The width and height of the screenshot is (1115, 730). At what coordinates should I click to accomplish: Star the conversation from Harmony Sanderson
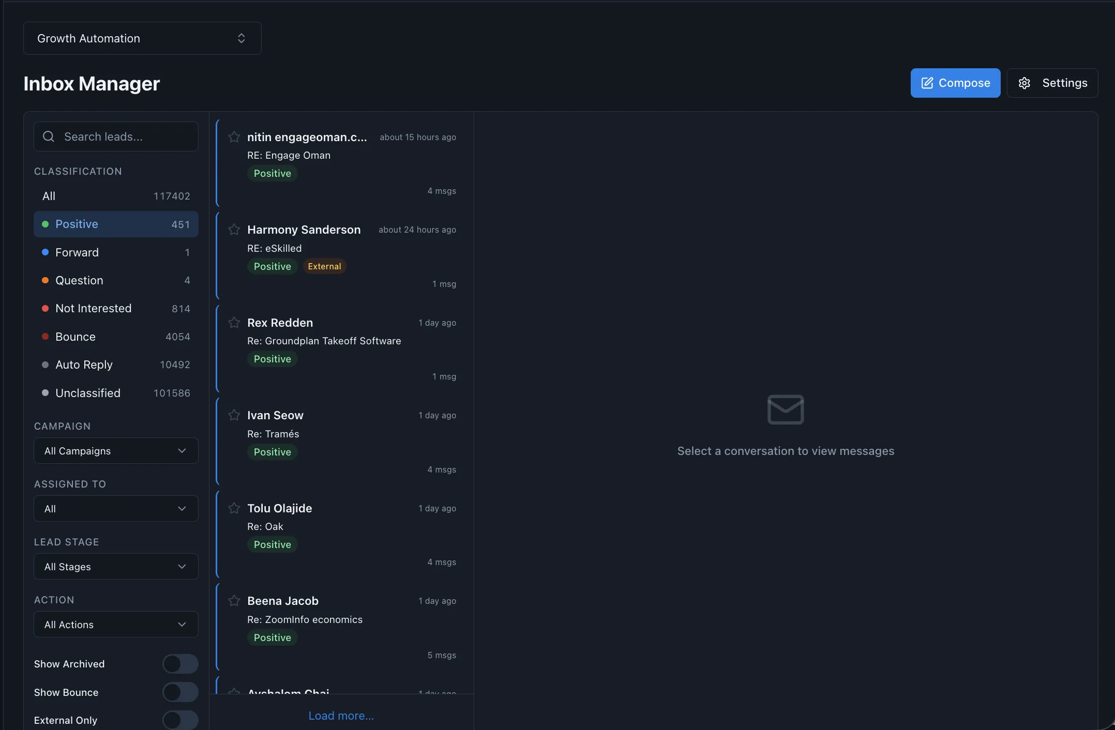click(x=234, y=230)
